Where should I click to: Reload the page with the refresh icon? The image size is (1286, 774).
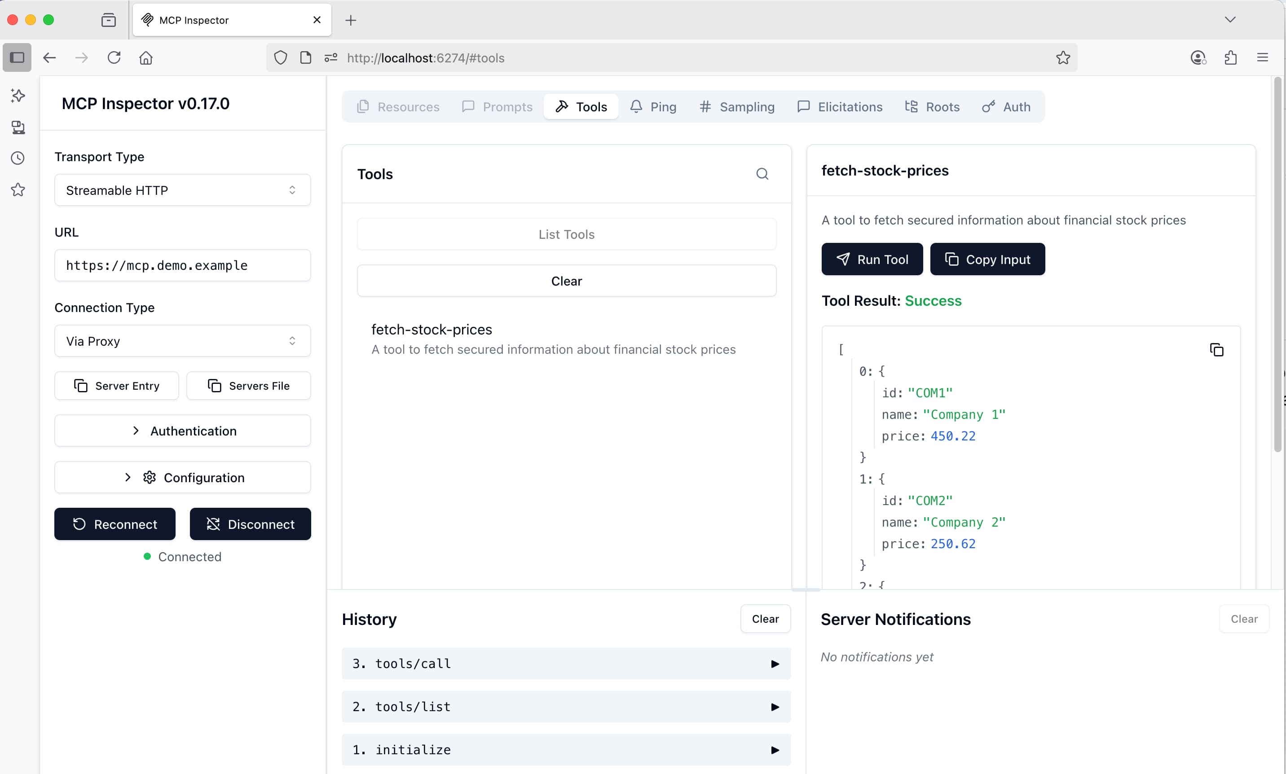[x=114, y=57]
